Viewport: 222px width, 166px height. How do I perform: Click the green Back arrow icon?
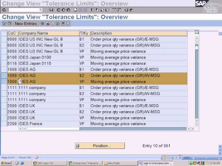point(59,10)
